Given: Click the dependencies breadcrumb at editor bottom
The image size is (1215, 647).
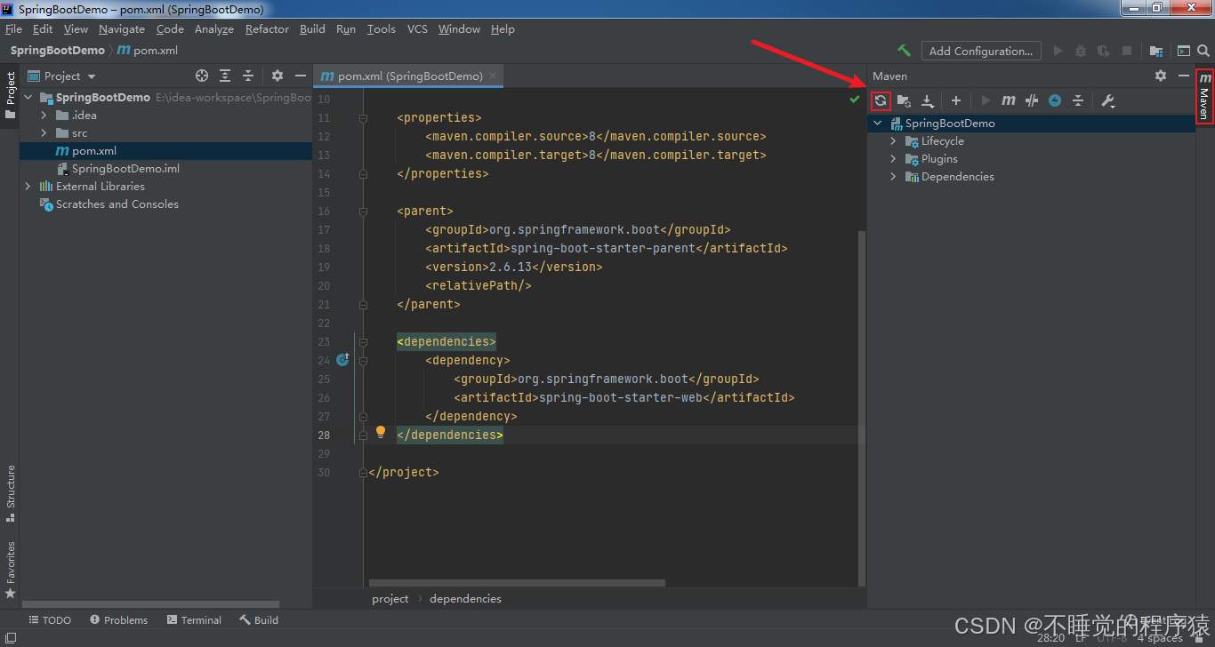Looking at the screenshot, I should tap(465, 598).
